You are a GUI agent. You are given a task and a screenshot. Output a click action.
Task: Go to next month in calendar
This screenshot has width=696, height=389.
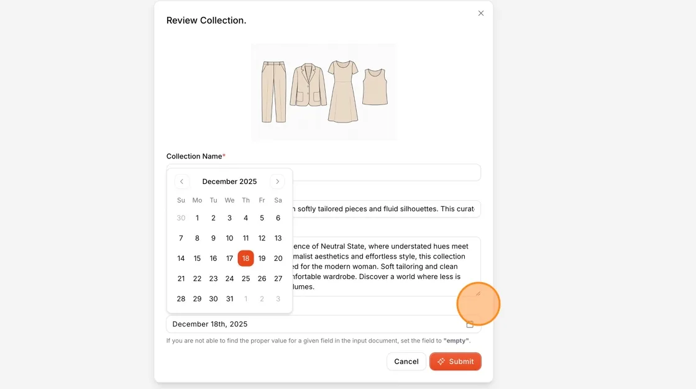pyautogui.click(x=277, y=181)
